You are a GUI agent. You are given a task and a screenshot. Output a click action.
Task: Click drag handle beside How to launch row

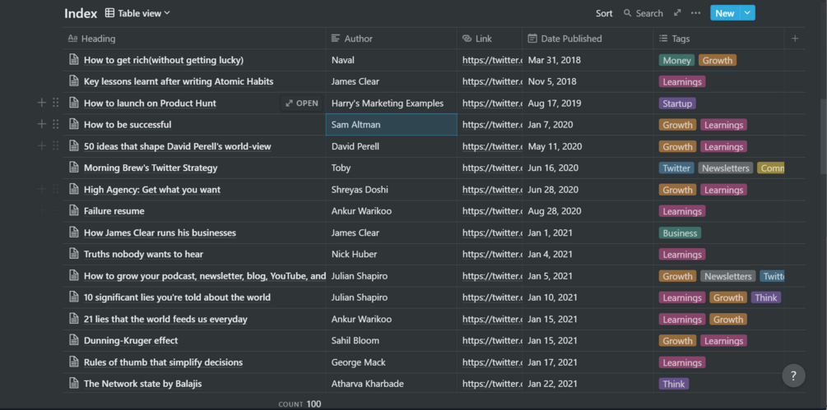coord(56,103)
